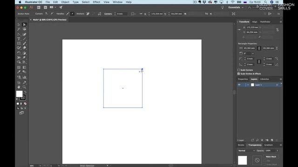The image size is (298, 167).
Task: Enable the Scale Corners checkbox
Action: (238, 70)
